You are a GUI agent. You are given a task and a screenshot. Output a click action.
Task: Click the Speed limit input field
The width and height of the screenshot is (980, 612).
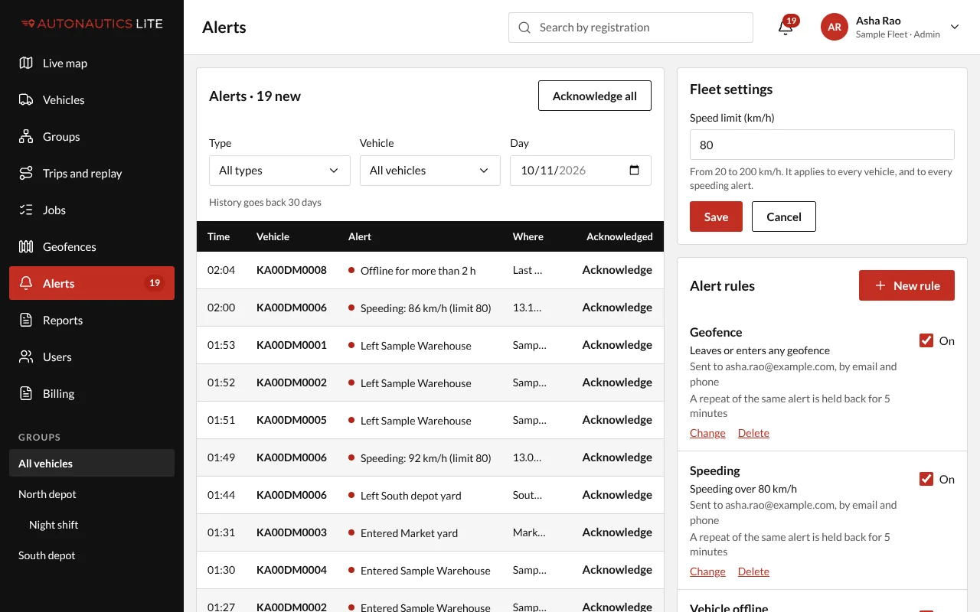pyautogui.click(x=822, y=145)
